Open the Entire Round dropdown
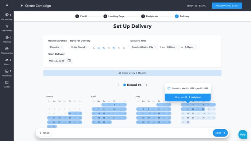 (x=80, y=47)
